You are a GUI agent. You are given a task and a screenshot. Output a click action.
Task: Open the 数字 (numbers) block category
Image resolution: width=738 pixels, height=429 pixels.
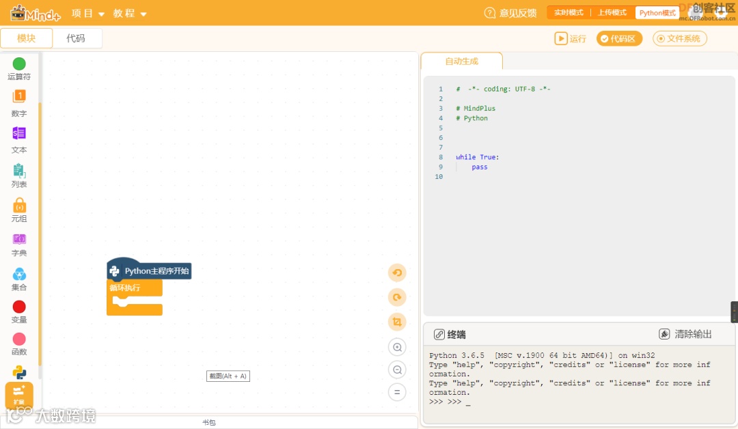coord(19,103)
